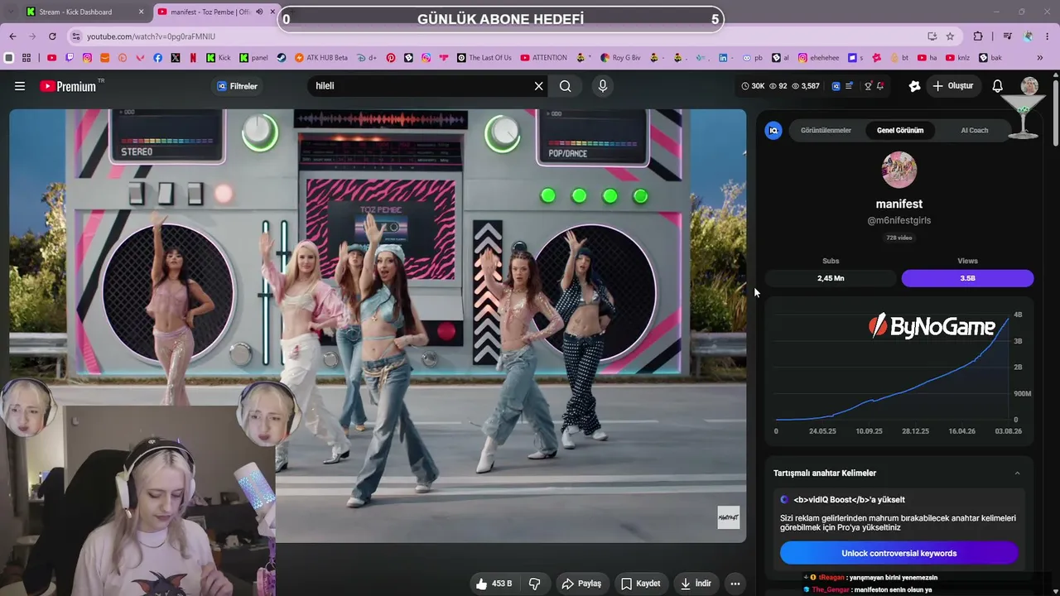Like the video with thumbs up
Screen dimensions: 1060x596
(x=493, y=584)
